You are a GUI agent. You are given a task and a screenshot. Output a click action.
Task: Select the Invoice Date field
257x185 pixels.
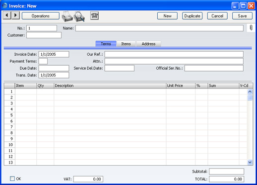[x=54, y=54]
